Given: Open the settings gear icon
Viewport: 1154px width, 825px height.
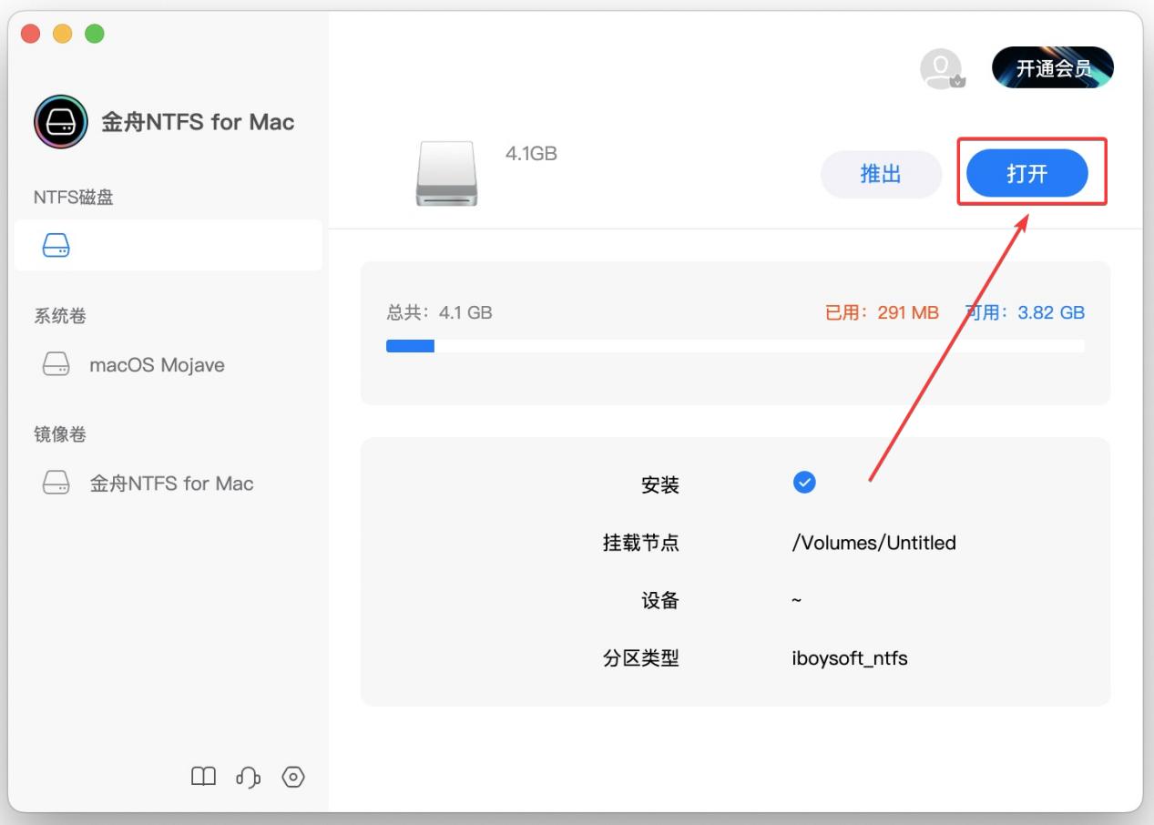Looking at the screenshot, I should (x=291, y=777).
